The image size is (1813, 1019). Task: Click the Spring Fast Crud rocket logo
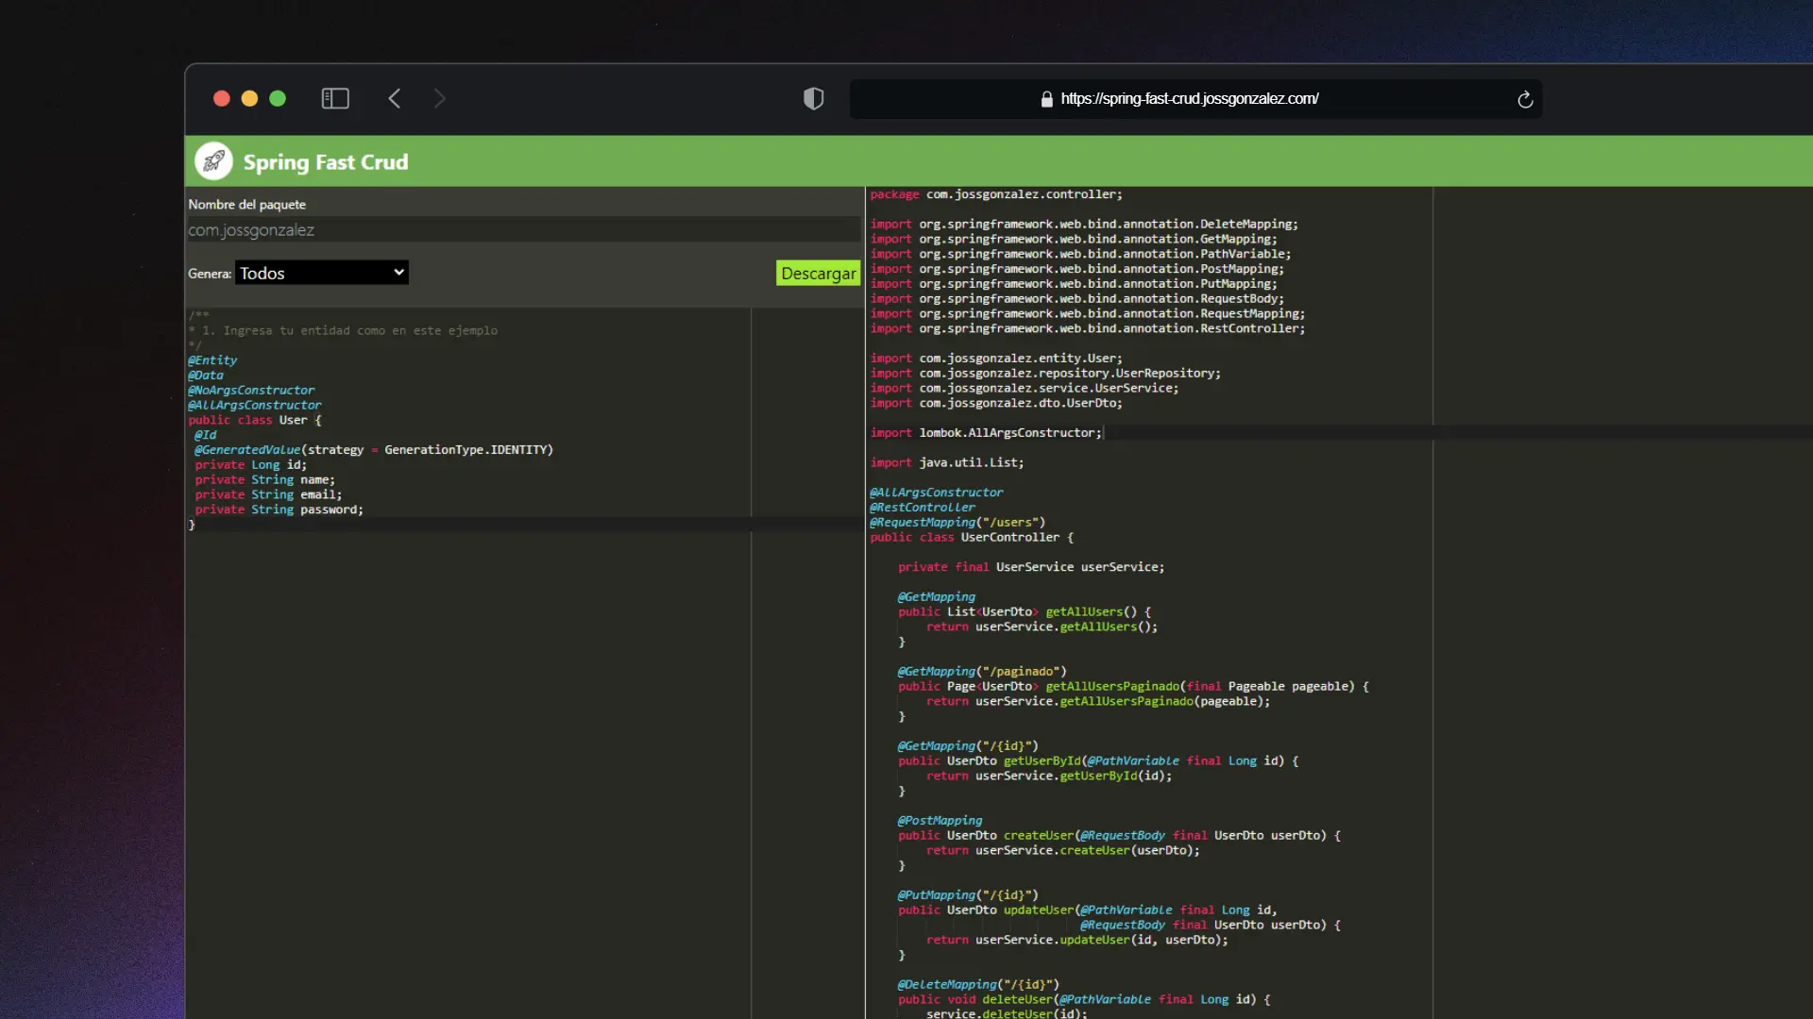click(x=213, y=161)
